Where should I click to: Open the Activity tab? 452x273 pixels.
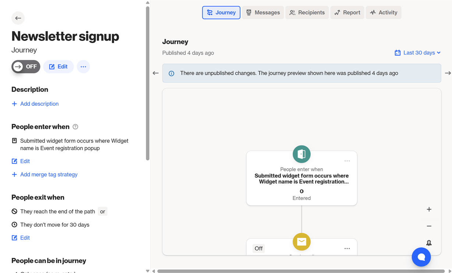point(384,13)
